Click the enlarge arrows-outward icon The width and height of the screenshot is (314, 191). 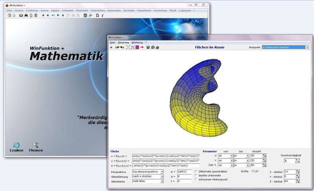[128, 47]
